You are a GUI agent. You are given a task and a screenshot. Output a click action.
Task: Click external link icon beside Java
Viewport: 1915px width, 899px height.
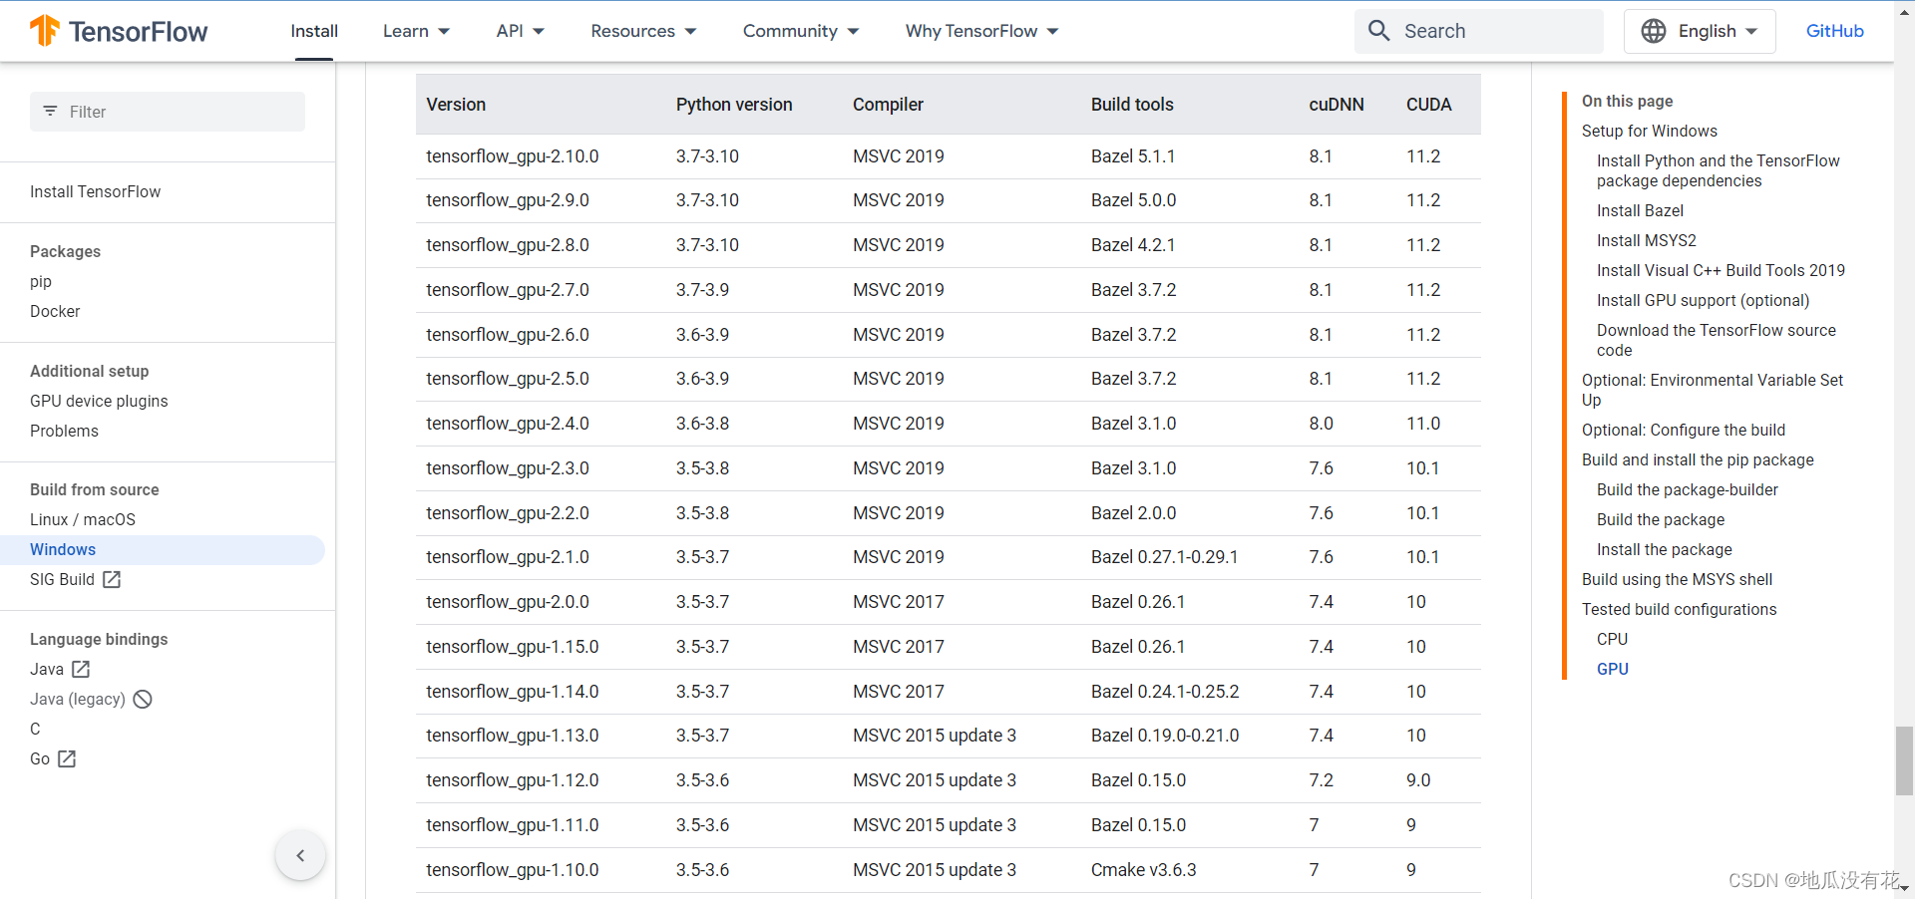pyautogui.click(x=81, y=669)
